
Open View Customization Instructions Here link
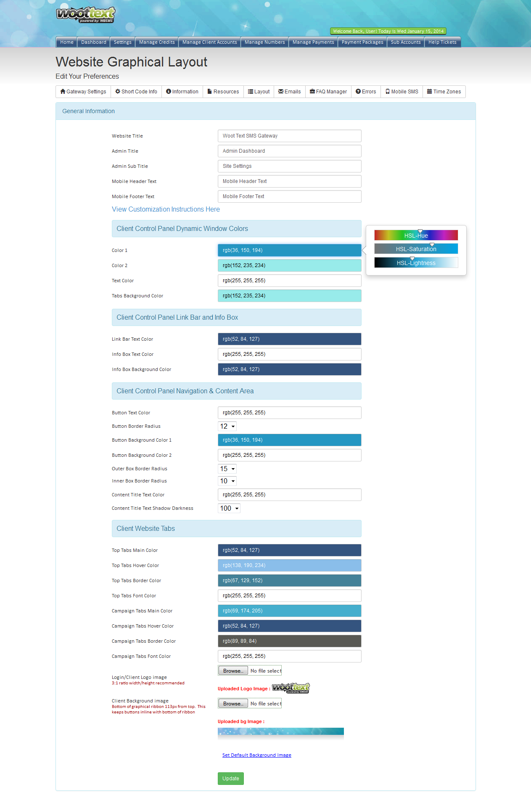pyautogui.click(x=166, y=209)
